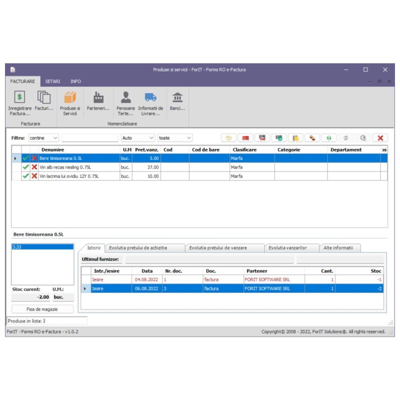Open the toate dropdown
400x400 pixels.
coord(175,137)
